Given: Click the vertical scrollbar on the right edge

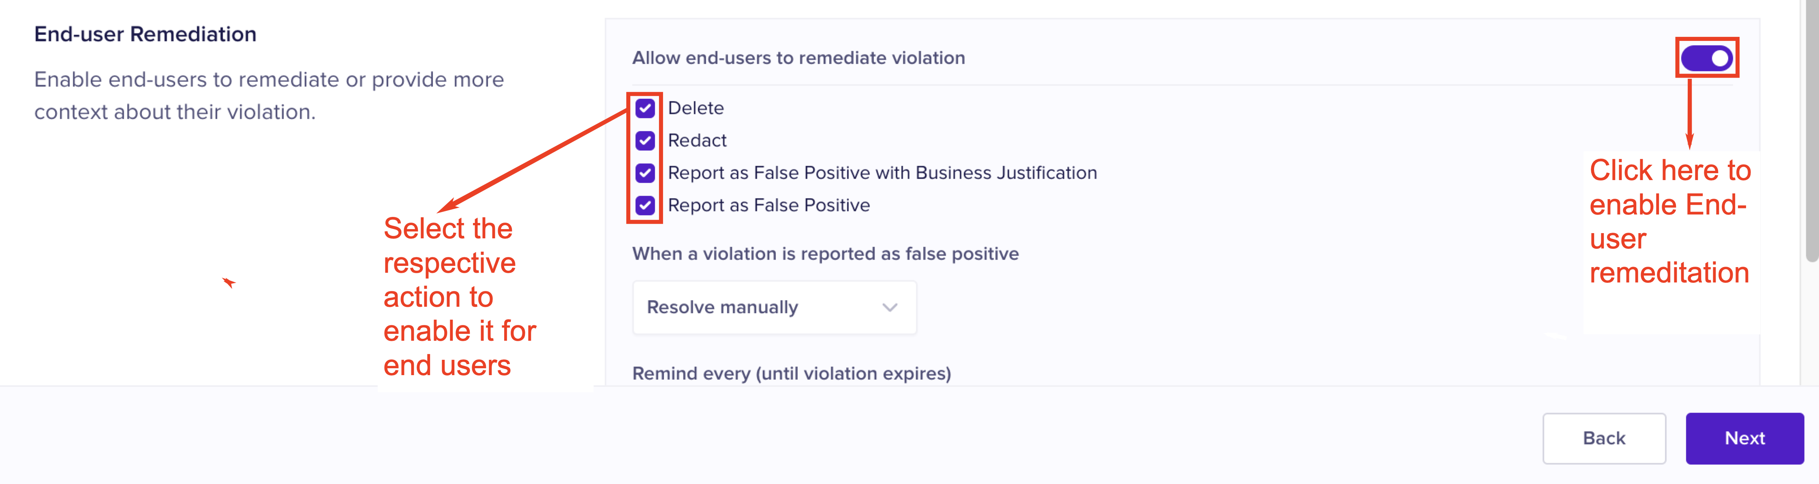Looking at the screenshot, I should [x=1811, y=141].
